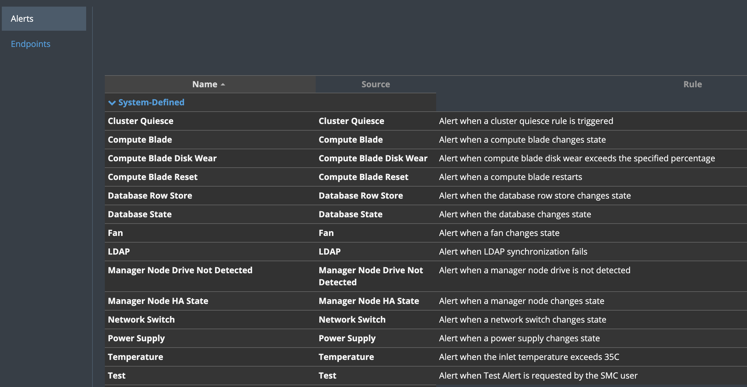Collapse the System-Defined group chevron
747x387 pixels.
pyautogui.click(x=112, y=103)
